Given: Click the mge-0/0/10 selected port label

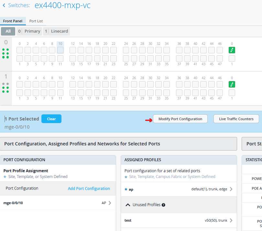Looking at the screenshot, I should 17,127.
